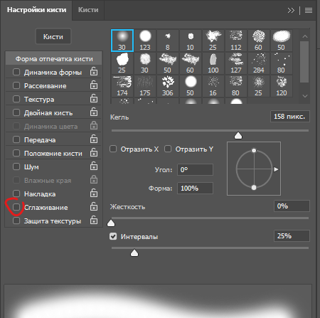Screen dimensions: 320x318
Task: Toggle lock icon for Двойная кисть
Action: pos(94,112)
